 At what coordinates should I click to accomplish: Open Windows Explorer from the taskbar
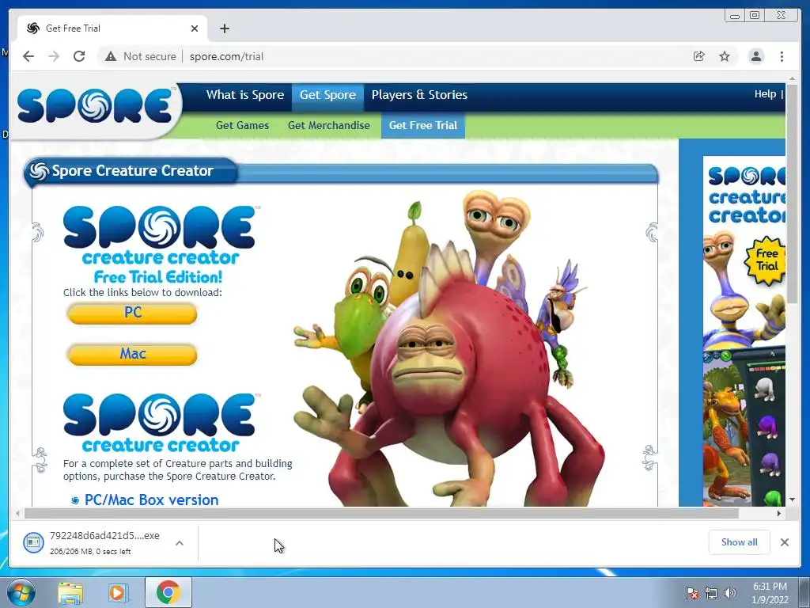pyautogui.click(x=70, y=592)
